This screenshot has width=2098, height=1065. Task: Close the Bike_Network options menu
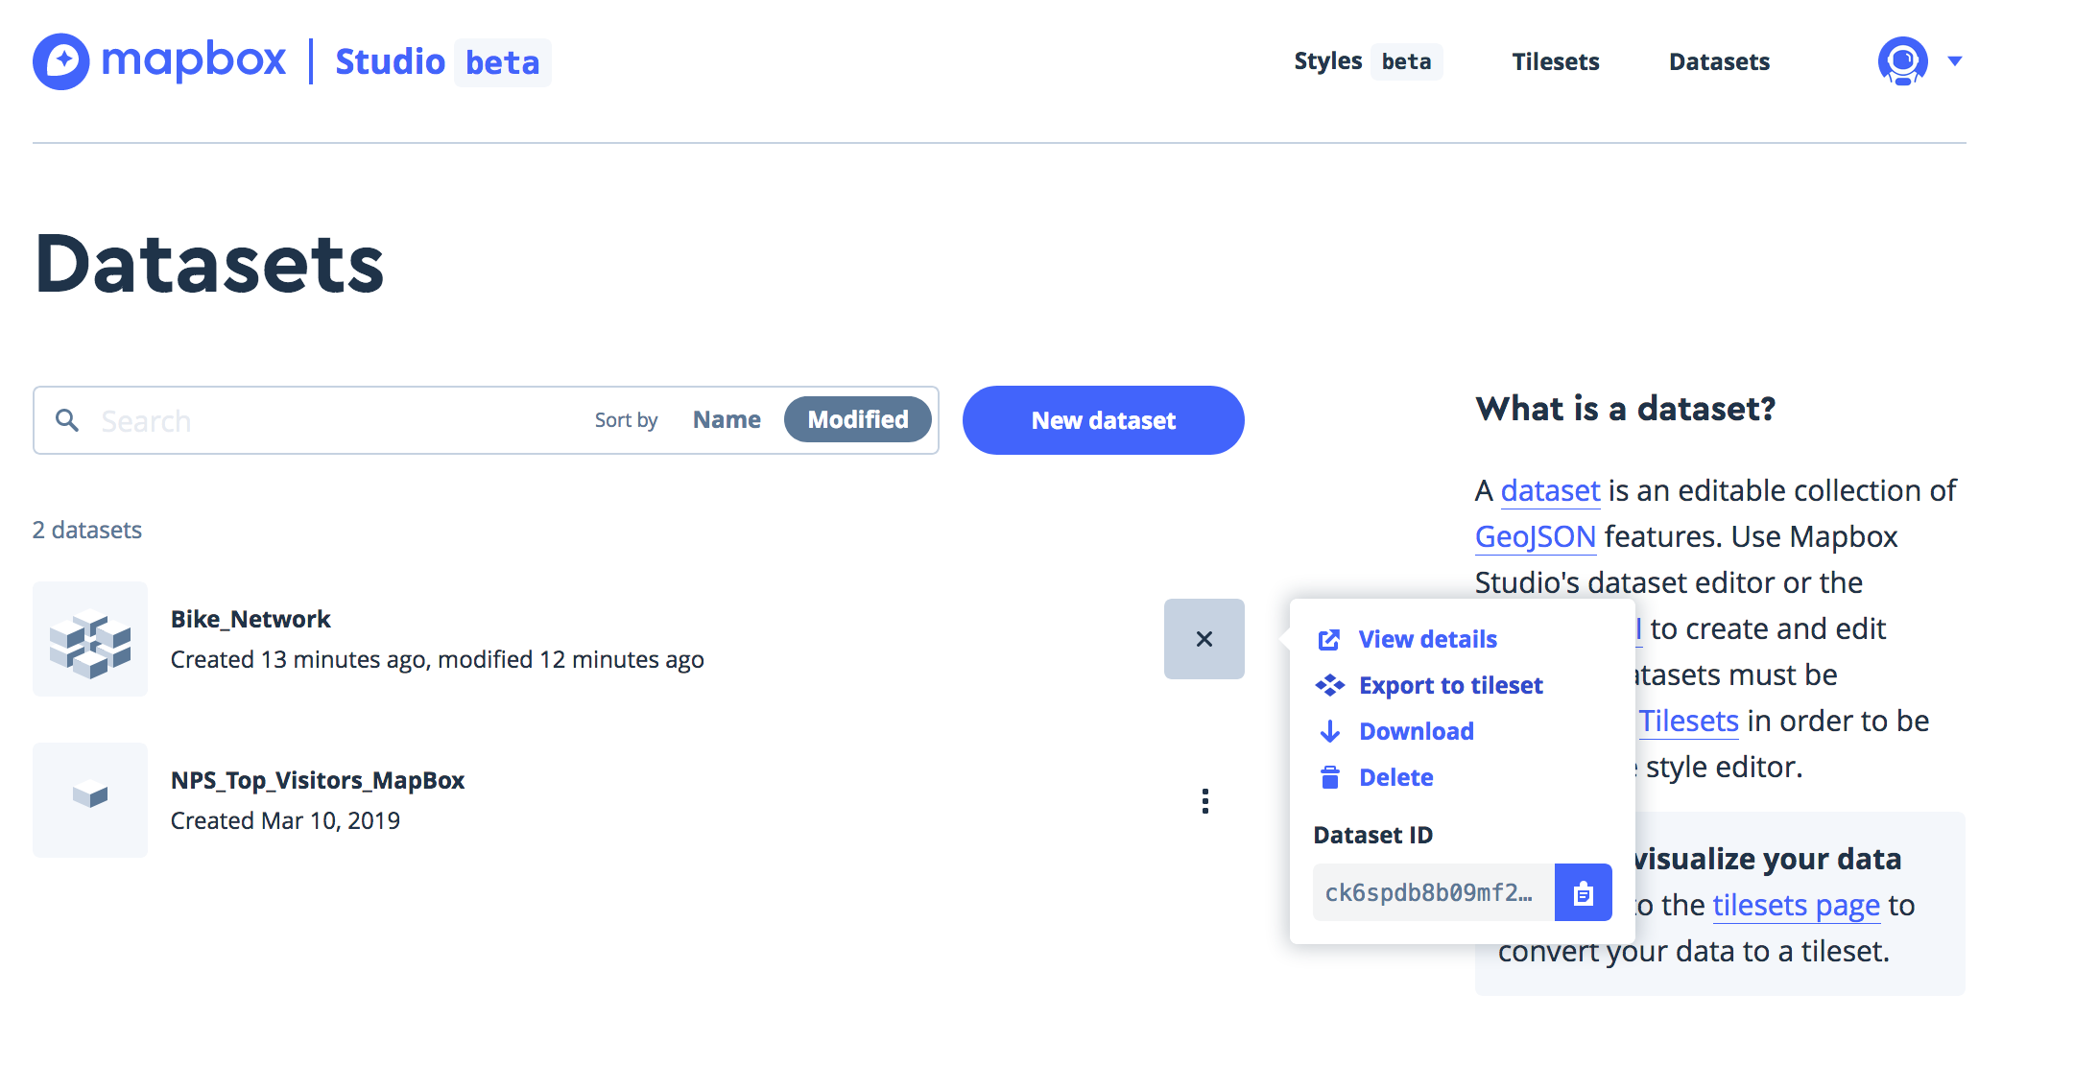click(1204, 639)
